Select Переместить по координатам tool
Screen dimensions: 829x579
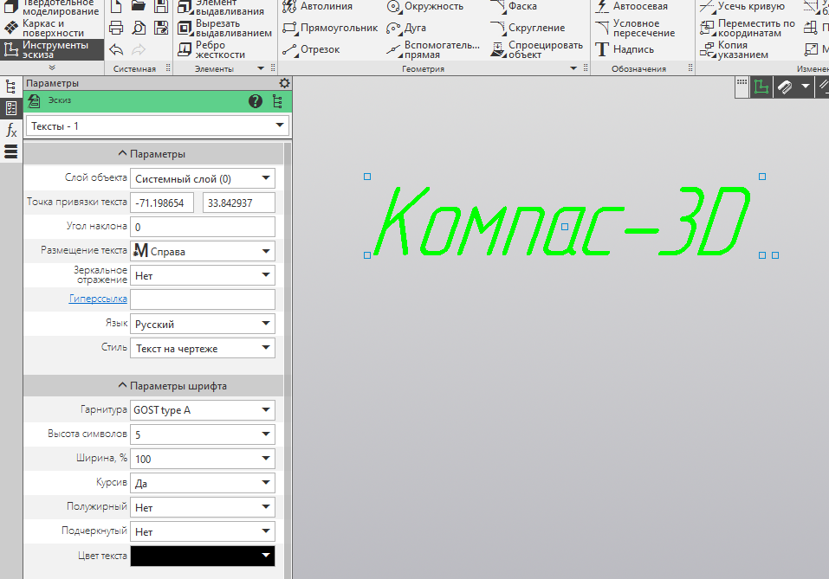coord(747,28)
